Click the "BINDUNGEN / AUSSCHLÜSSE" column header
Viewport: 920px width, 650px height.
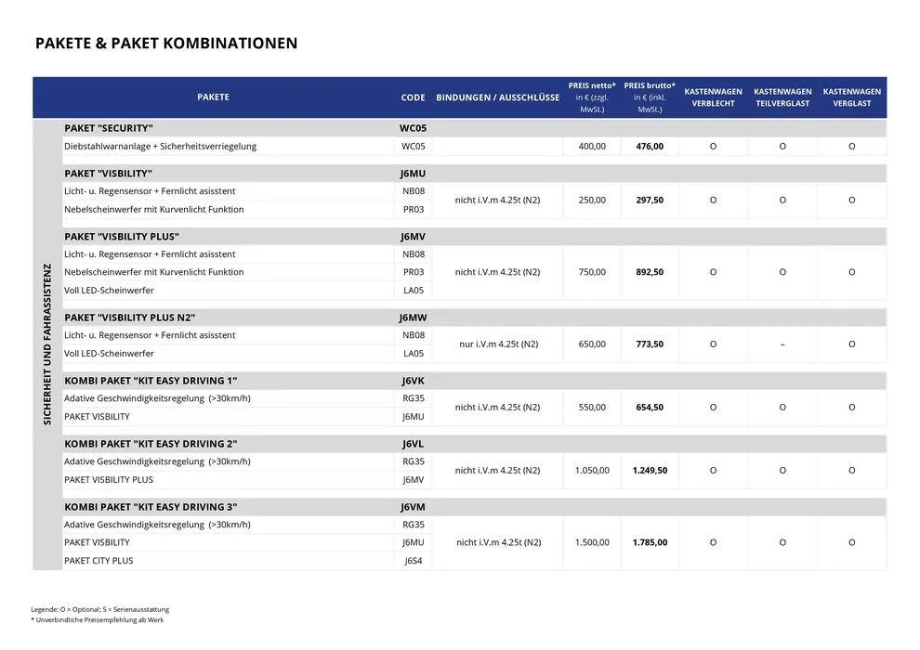pos(497,97)
